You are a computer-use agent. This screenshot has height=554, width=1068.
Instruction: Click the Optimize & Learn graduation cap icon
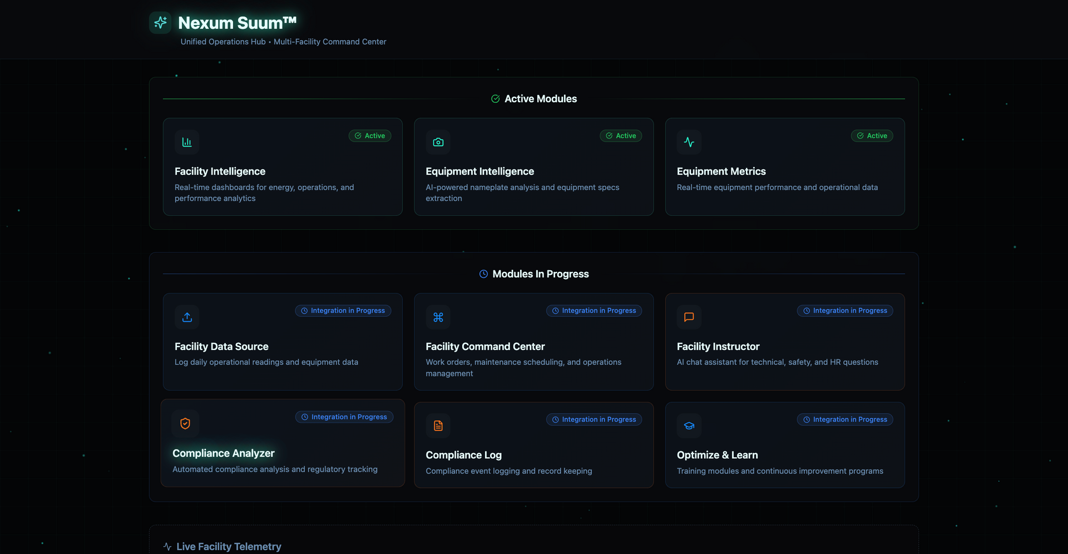coord(689,426)
